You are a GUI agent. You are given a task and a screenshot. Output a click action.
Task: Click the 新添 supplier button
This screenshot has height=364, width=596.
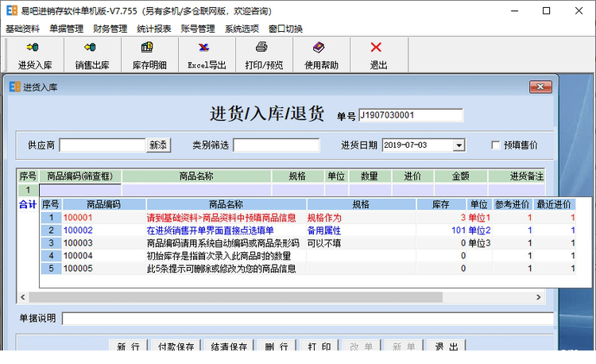[x=158, y=145]
